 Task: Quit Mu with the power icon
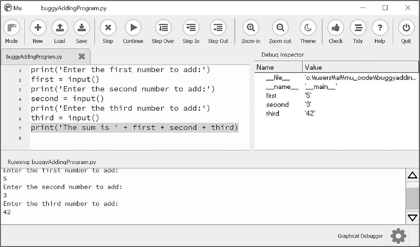pos(406,32)
